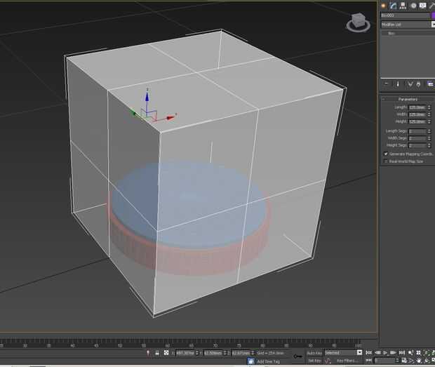Click the Length value spinner
Screen dimensions: 435x367
click(x=429, y=107)
